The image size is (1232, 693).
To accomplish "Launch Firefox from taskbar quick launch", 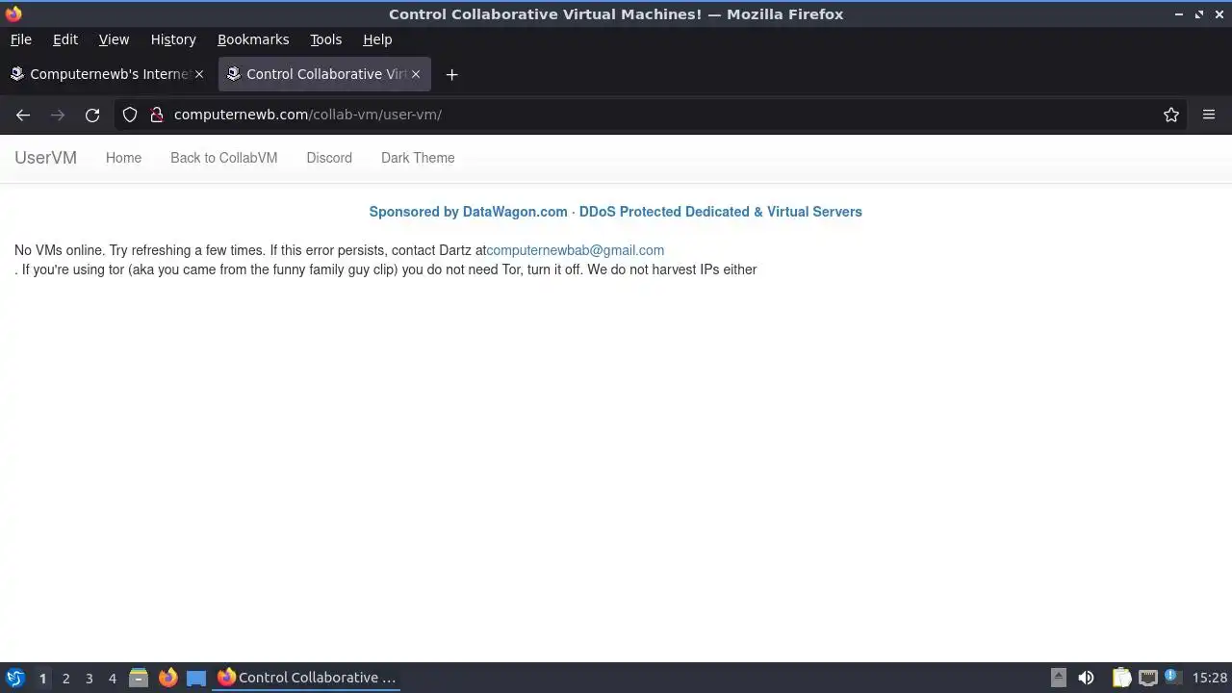I will [167, 678].
